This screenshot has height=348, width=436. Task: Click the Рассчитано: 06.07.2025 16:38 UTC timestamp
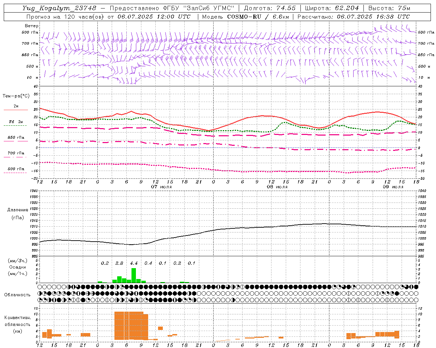354,17
